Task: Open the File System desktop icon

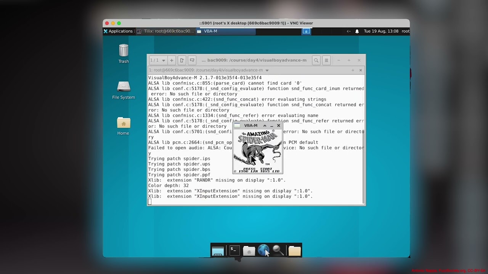Action: click(x=124, y=90)
